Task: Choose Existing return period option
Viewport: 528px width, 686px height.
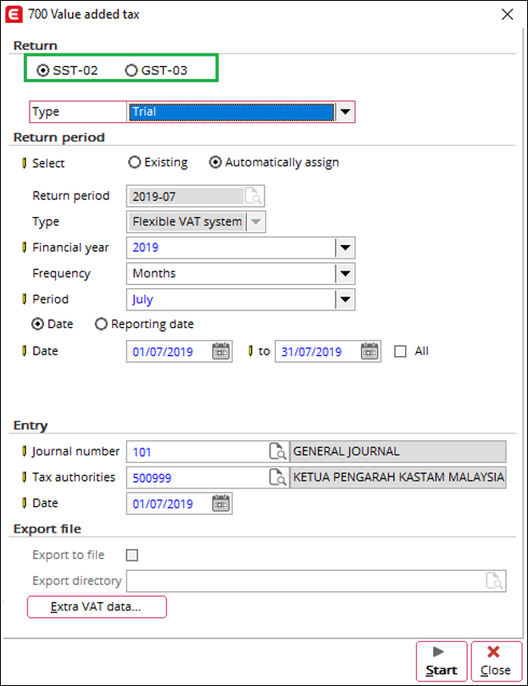Action: (x=134, y=162)
